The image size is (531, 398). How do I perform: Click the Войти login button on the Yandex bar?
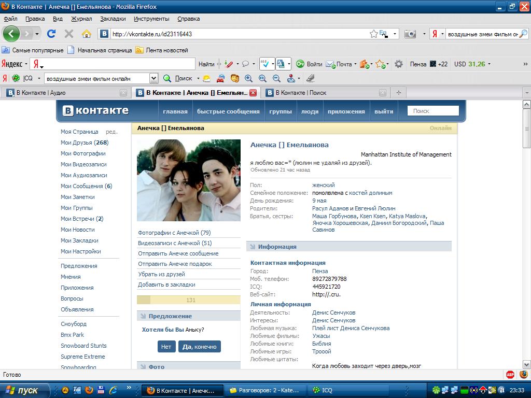click(310, 64)
